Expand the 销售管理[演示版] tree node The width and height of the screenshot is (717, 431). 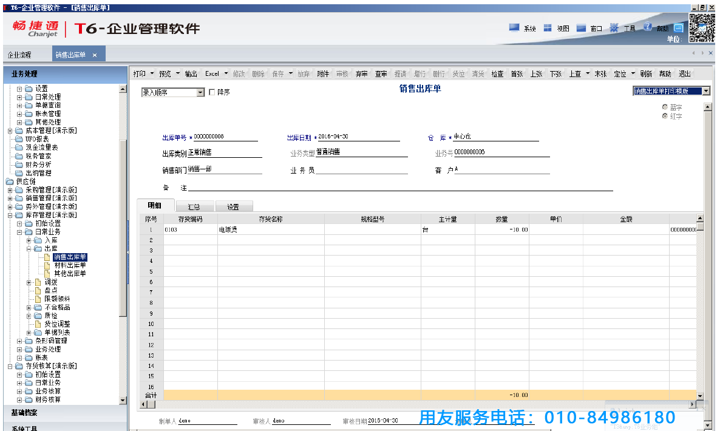tap(10, 199)
